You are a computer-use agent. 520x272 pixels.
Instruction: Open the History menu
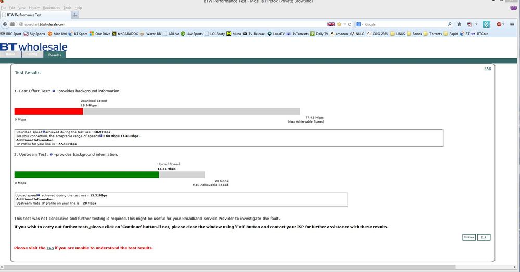(34, 8)
